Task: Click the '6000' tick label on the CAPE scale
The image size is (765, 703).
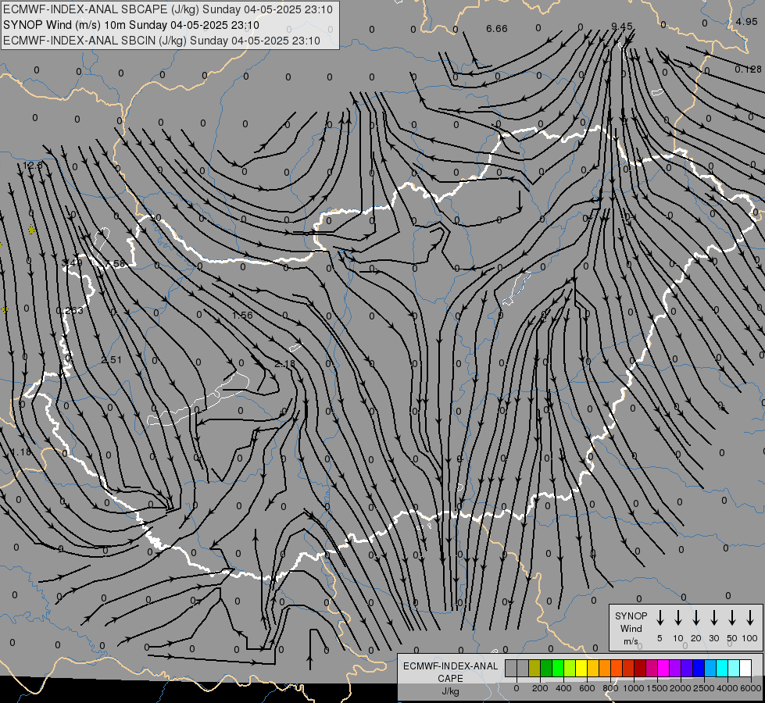Action: [x=751, y=688]
